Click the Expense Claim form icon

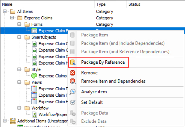point(34,31)
